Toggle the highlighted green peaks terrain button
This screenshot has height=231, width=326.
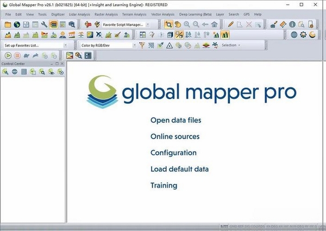coord(225,35)
